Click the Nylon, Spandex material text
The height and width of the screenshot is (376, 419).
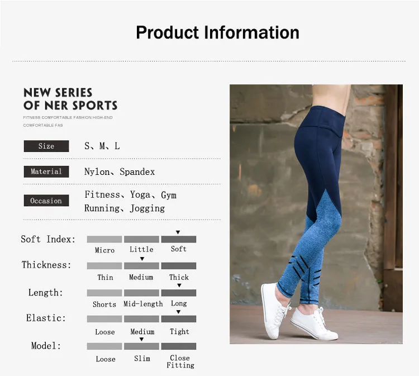pos(120,172)
